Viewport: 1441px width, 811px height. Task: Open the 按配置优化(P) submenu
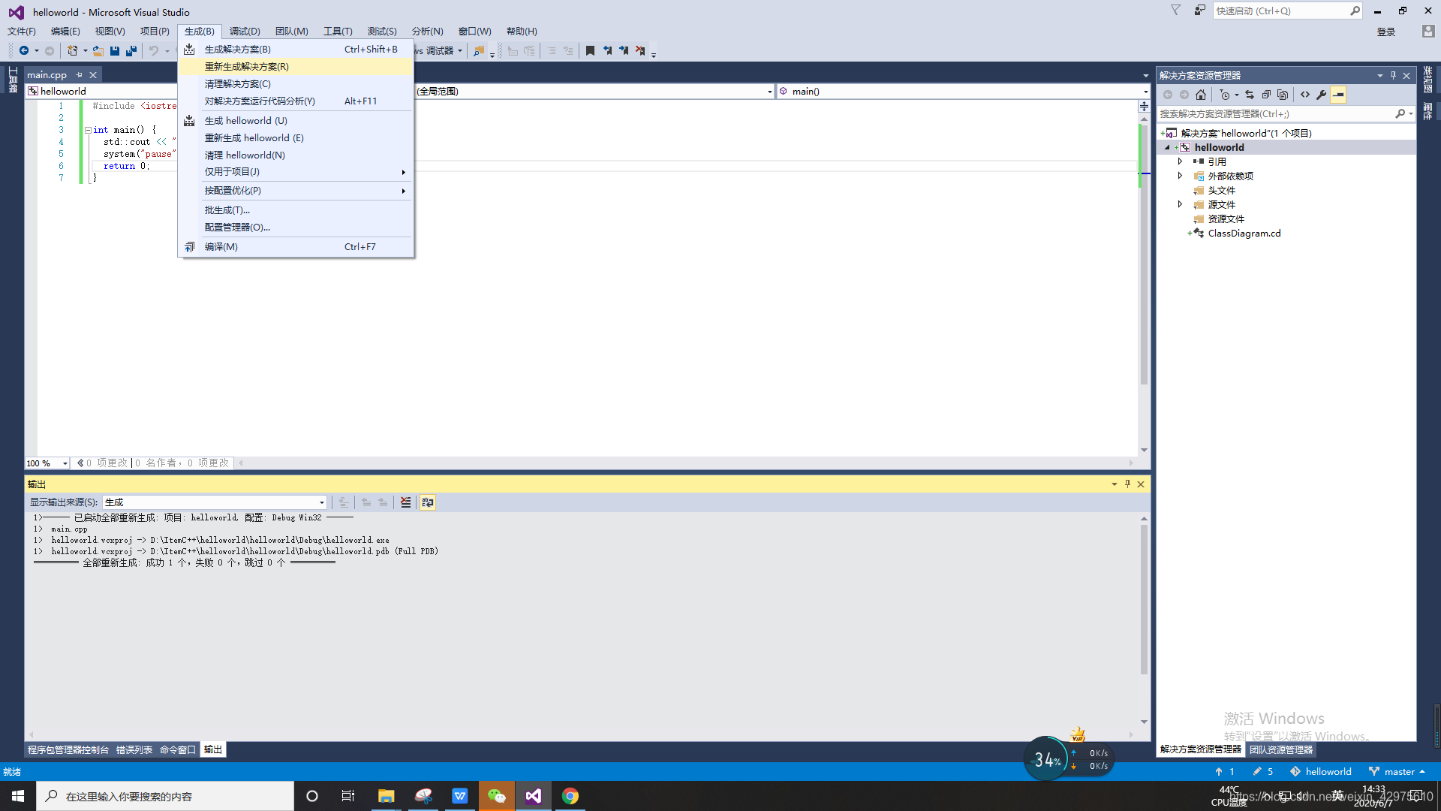296,191
